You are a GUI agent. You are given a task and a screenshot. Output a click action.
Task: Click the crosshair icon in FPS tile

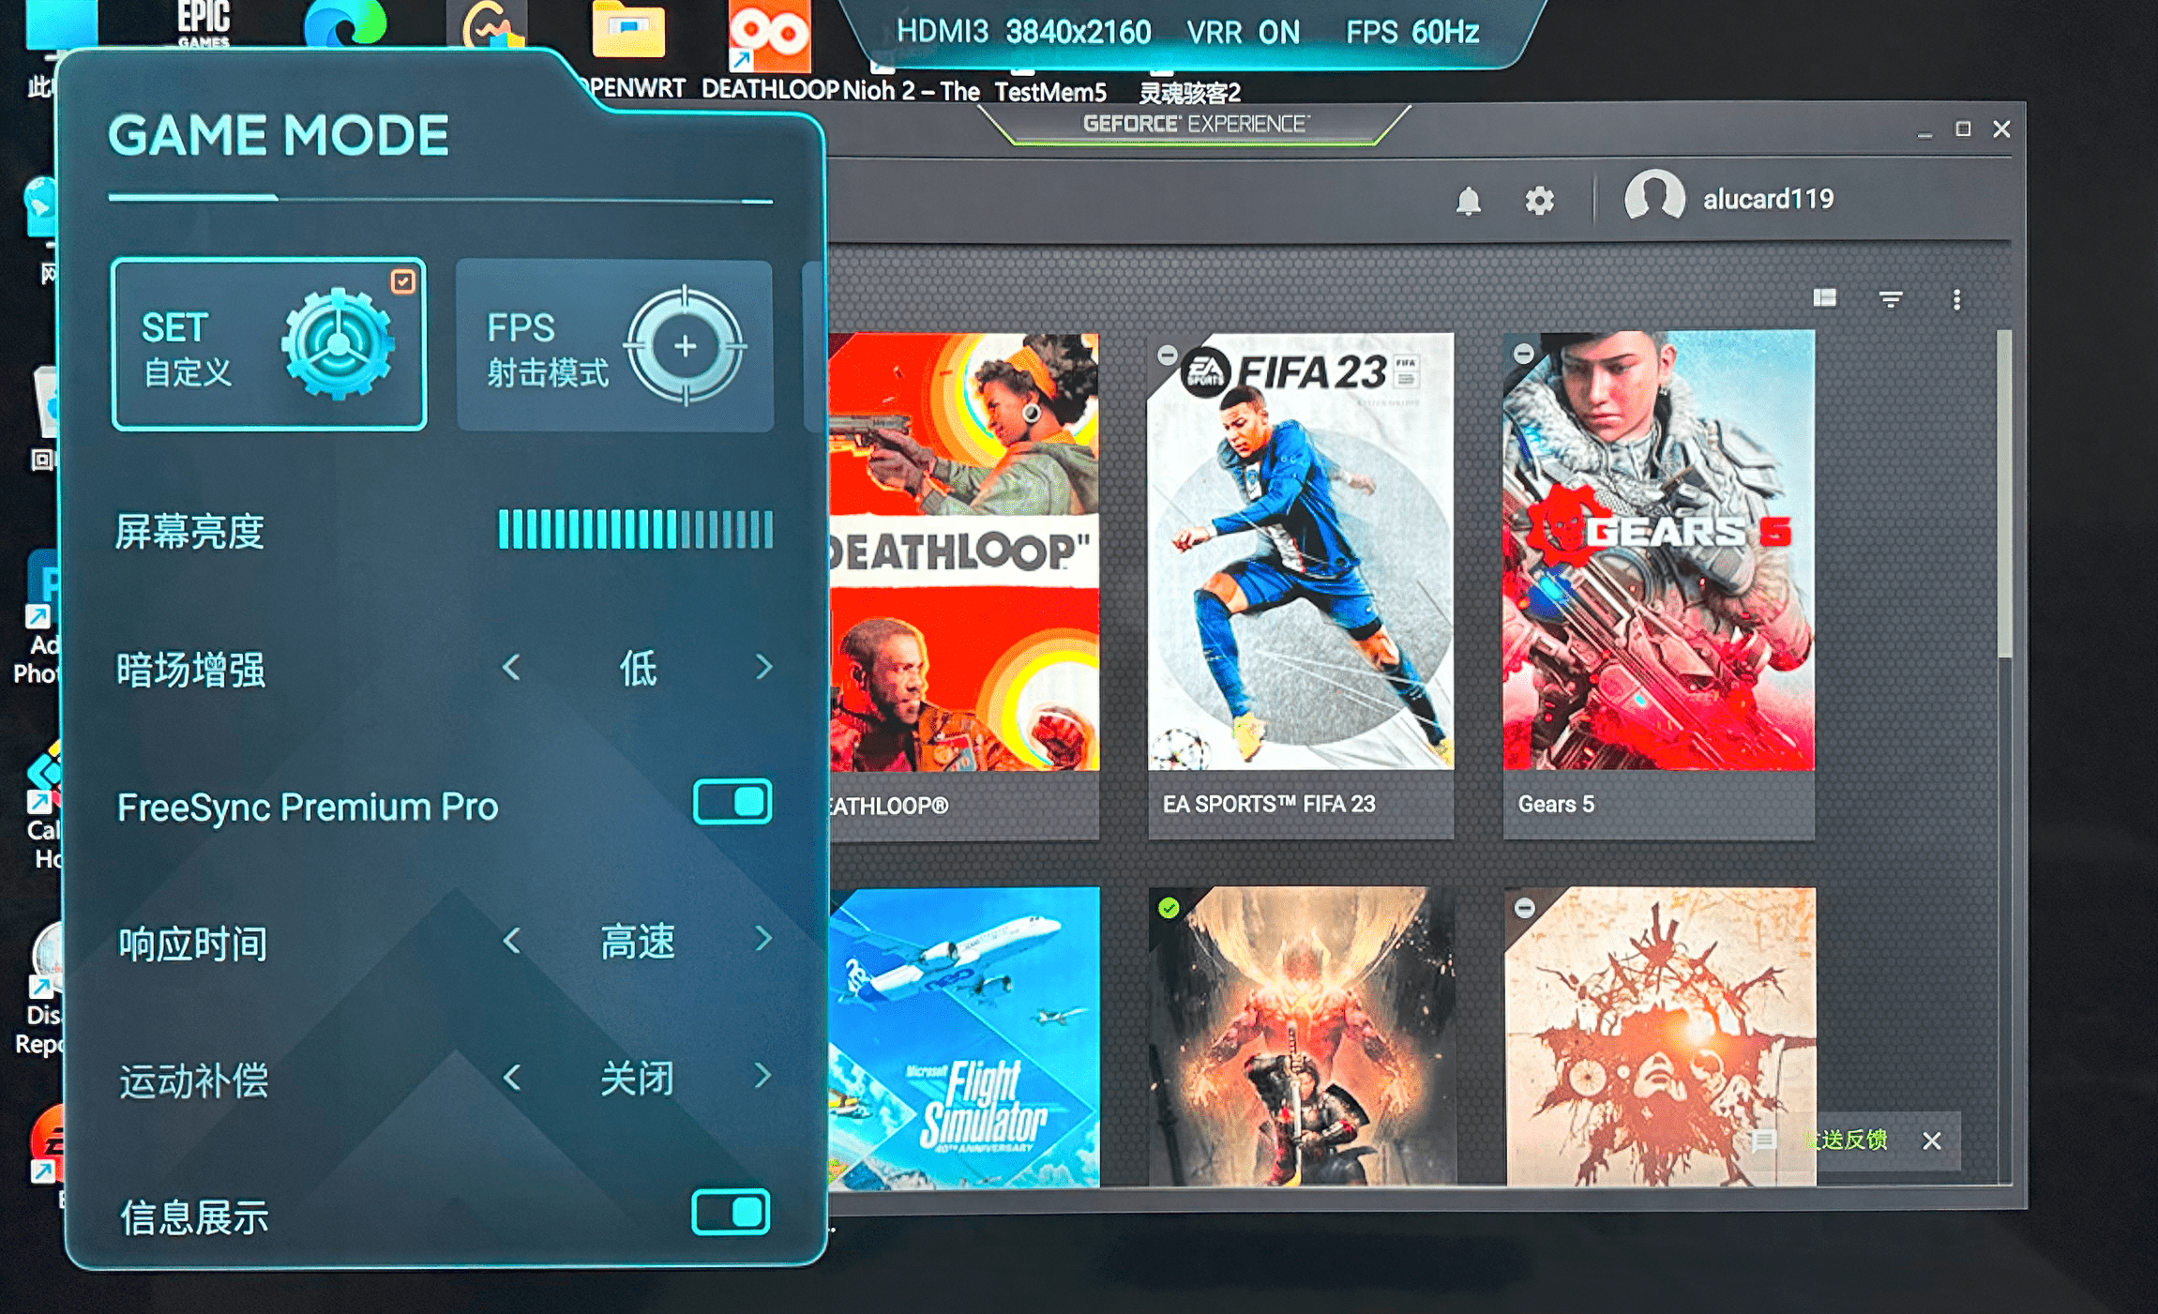click(x=686, y=346)
